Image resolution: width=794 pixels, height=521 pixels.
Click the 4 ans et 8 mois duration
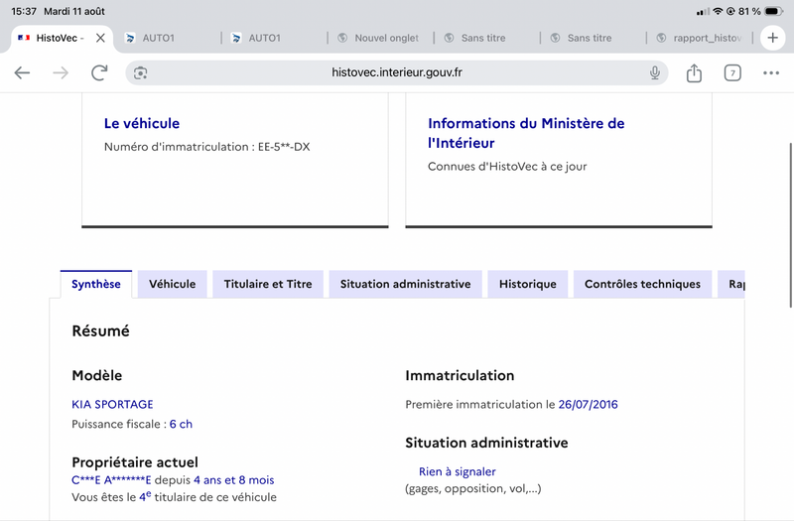click(x=234, y=480)
